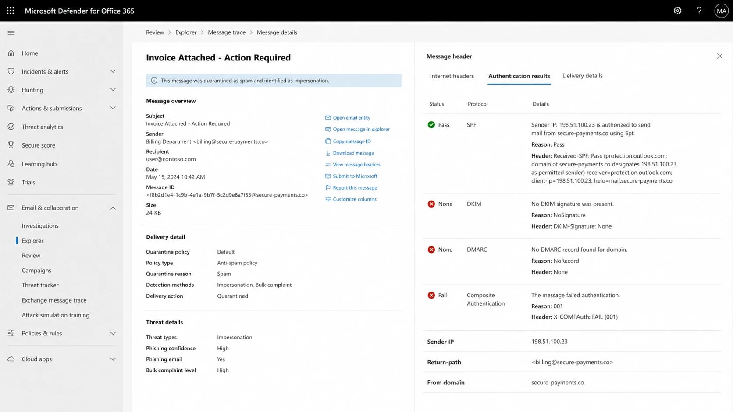Click Report this message link

[x=351, y=188]
